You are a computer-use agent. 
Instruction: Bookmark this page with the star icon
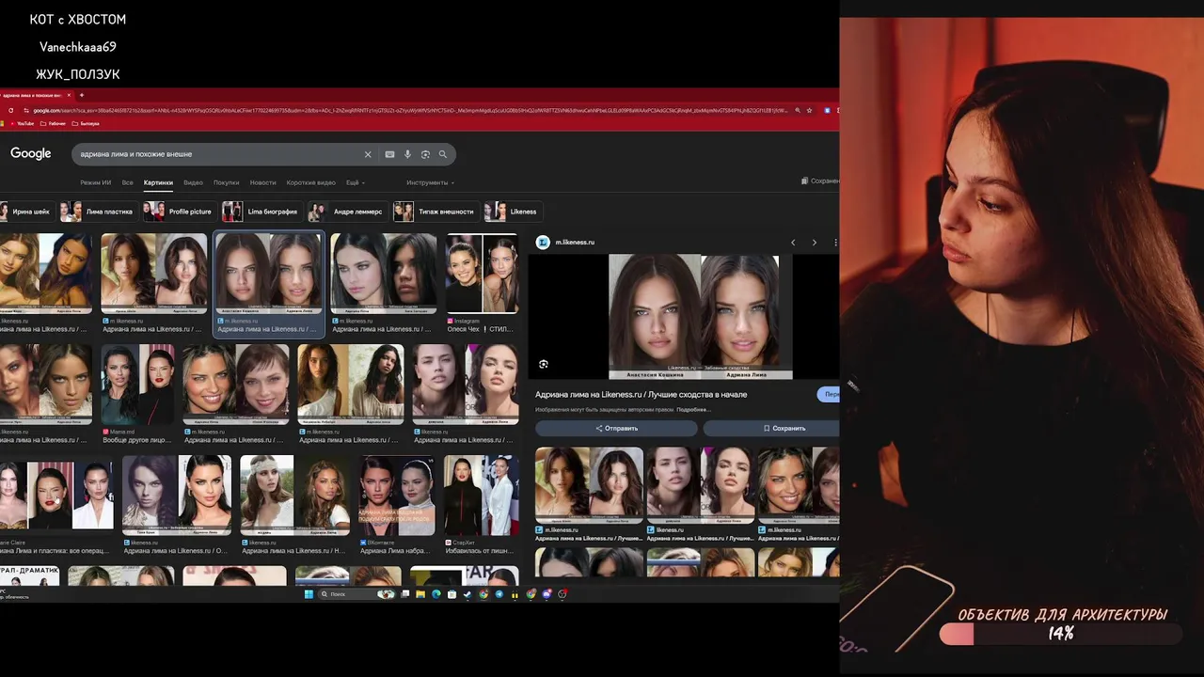[x=807, y=110]
